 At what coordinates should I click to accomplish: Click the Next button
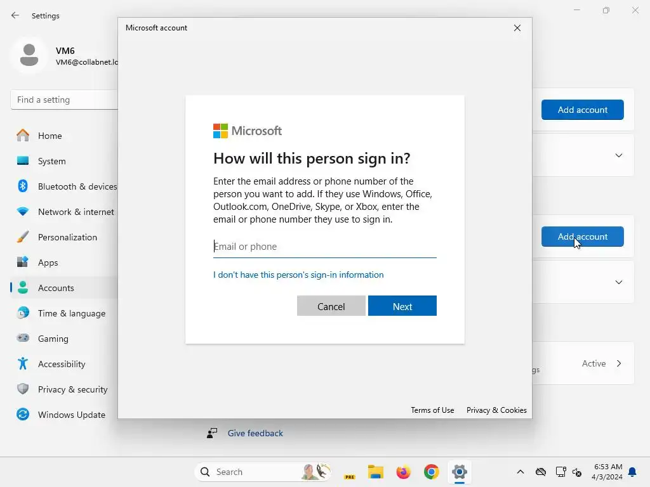(x=402, y=306)
